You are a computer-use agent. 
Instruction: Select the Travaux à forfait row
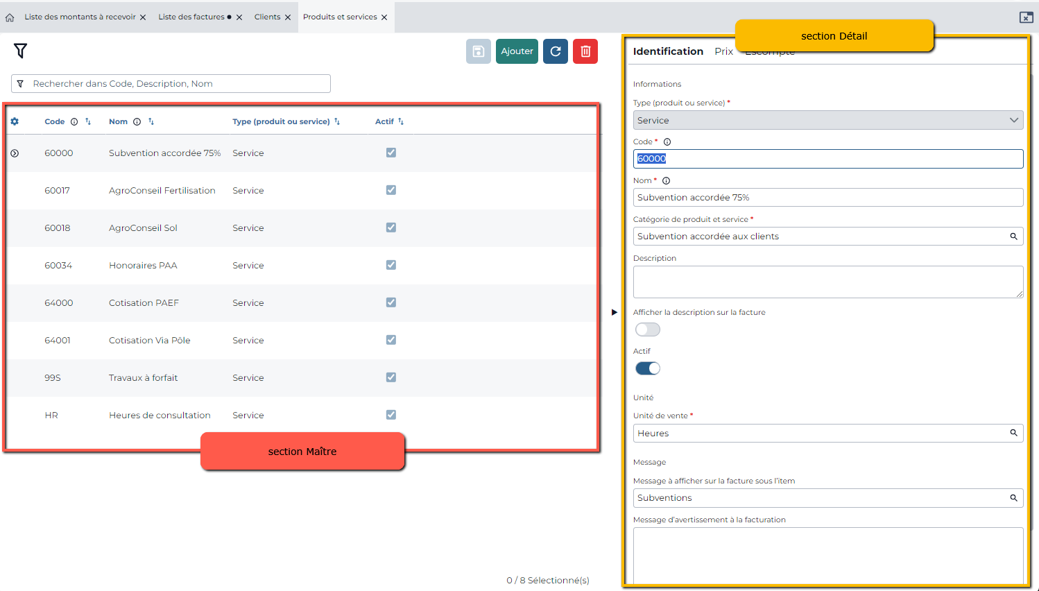click(302, 378)
